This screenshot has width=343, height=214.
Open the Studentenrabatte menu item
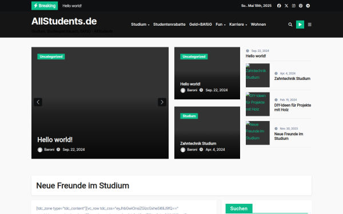pyautogui.click(x=169, y=25)
